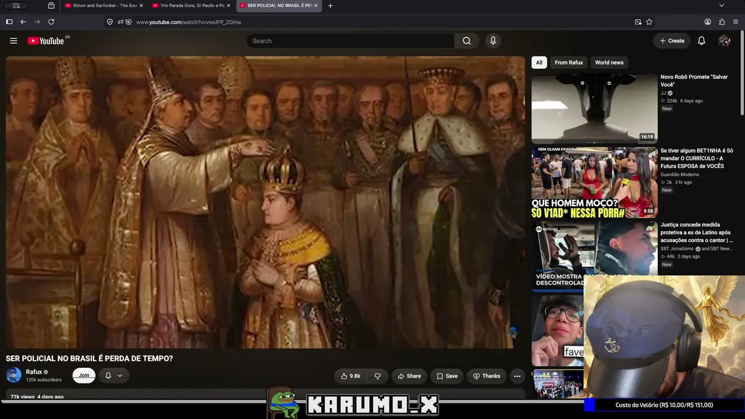This screenshot has width=745, height=419.
Task: Click the video title 'SER POLICIAL NO BRASIL É PERDA DE TEMPO?'
Action: 89,358
